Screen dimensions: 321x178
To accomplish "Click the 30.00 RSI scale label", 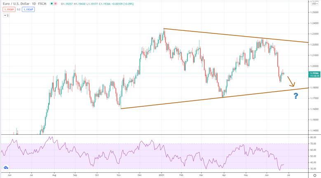I will [x=313, y=169].
